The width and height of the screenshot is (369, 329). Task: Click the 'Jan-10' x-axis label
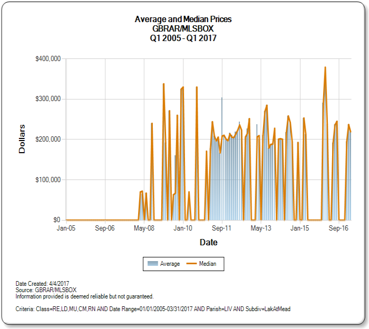point(183,228)
